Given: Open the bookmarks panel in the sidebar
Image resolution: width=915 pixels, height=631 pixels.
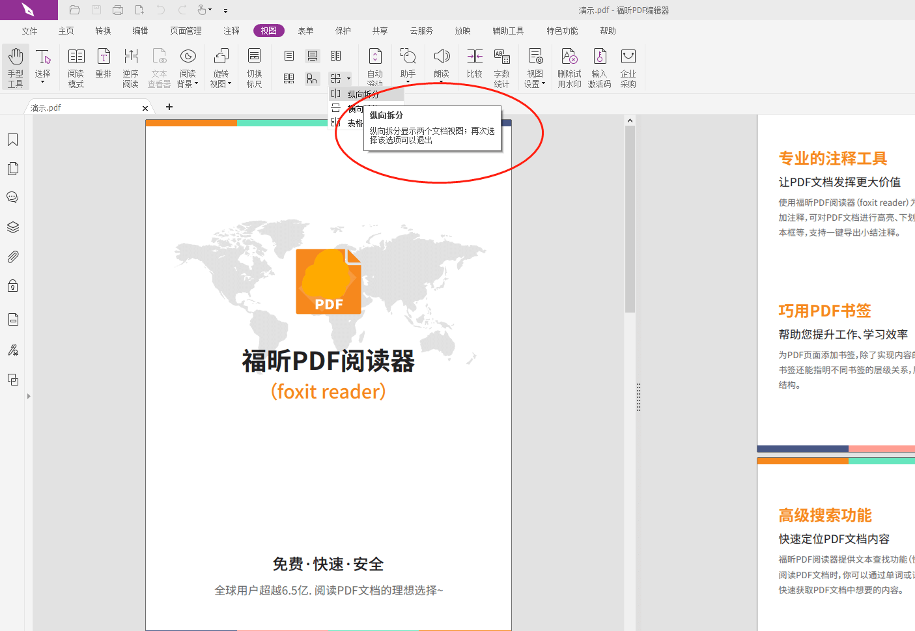Looking at the screenshot, I should (12, 139).
